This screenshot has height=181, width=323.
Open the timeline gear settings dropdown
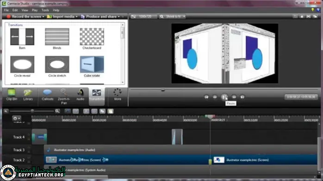click(x=17, y=118)
